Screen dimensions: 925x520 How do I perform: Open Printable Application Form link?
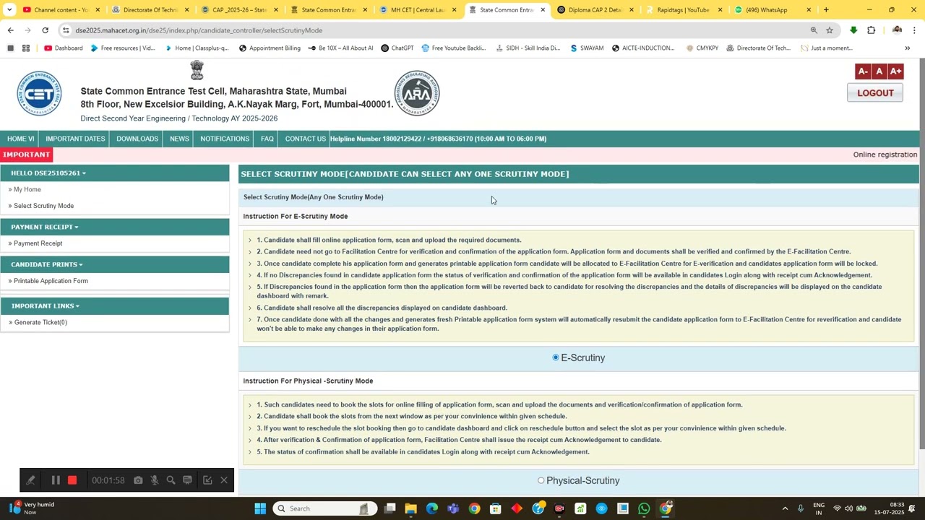click(x=51, y=281)
